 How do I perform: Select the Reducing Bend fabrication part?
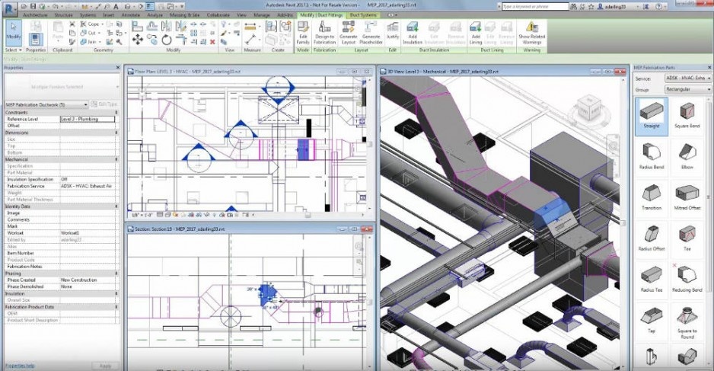point(687,279)
